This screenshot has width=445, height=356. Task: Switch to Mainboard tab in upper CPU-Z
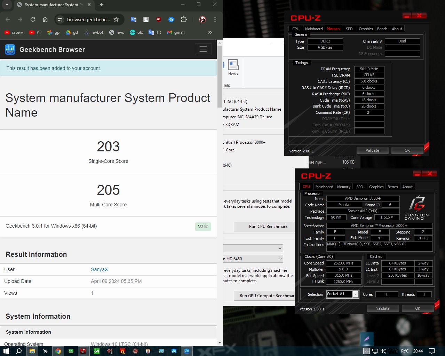(x=314, y=29)
